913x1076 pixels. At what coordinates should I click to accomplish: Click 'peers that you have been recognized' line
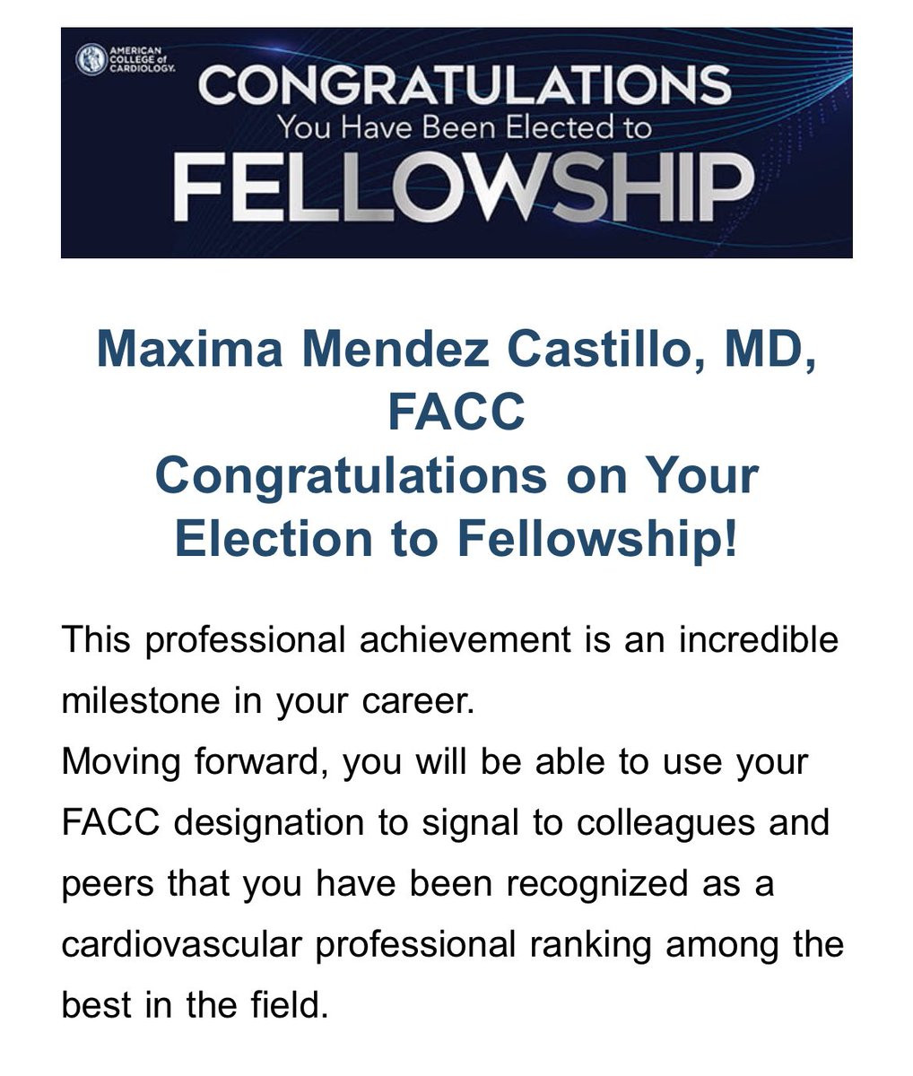(417, 884)
